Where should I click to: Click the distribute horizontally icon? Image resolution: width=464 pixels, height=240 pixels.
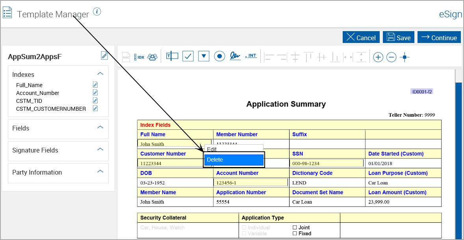pyautogui.click(x=348, y=56)
